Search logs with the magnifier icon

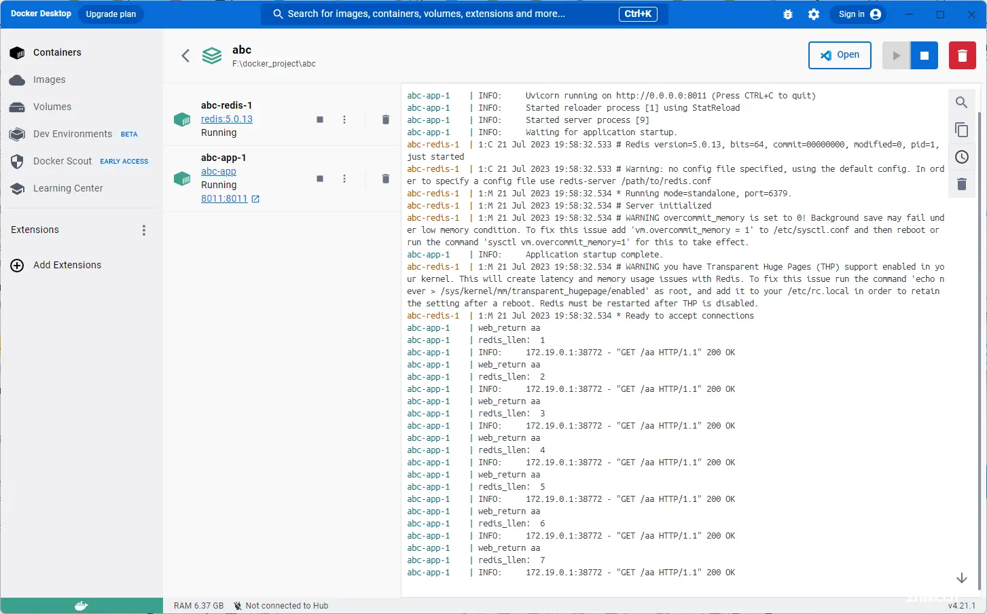pos(961,103)
